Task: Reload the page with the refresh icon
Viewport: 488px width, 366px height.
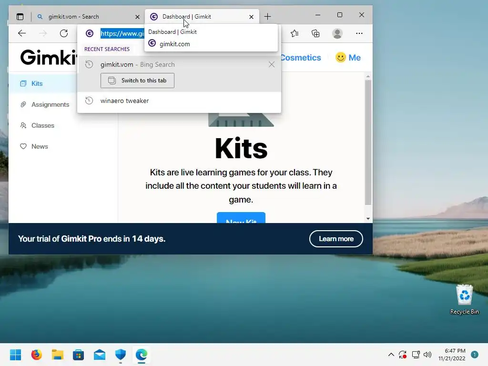Action: (64, 33)
